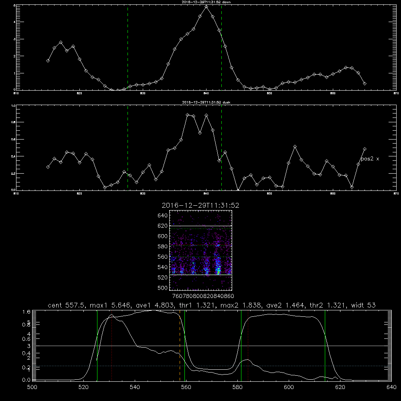This screenshot has width=401, height=401.
Task: Click the peak diamond marker in dawn plot
Action: (x=207, y=7)
